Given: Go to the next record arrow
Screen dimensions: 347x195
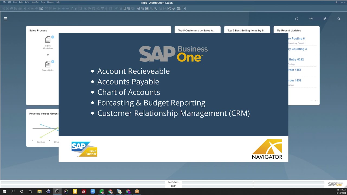Looking at the screenshot, I should 63,8.
